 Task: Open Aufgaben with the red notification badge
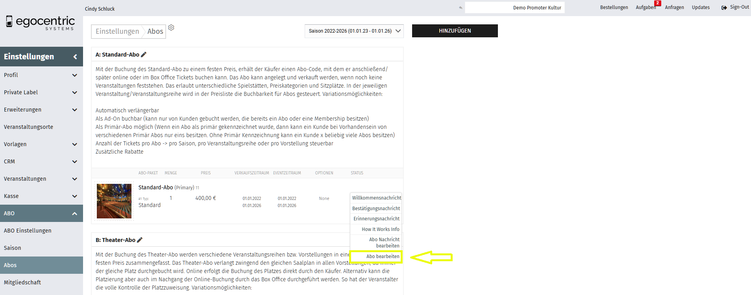coord(646,7)
